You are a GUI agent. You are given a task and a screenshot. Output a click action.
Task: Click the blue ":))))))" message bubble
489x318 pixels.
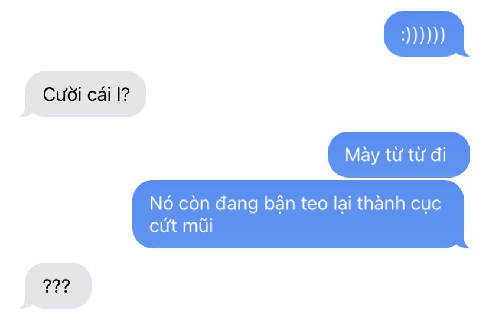click(x=424, y=34)
